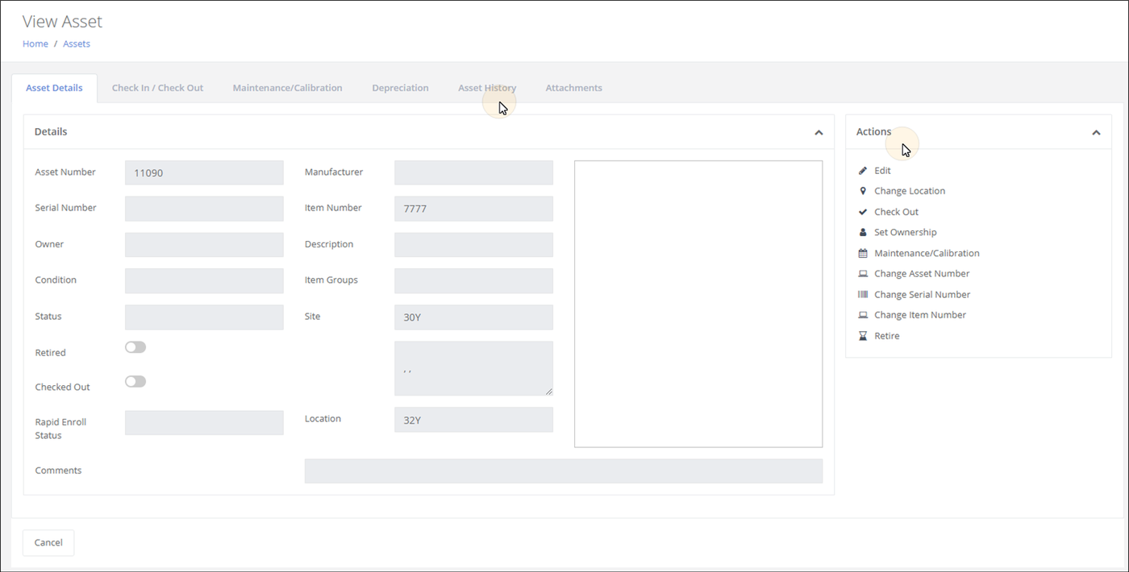Choose the Change Location action
Screen dimensions: 1129x572
pyautogui.click(x=910, y=191)
